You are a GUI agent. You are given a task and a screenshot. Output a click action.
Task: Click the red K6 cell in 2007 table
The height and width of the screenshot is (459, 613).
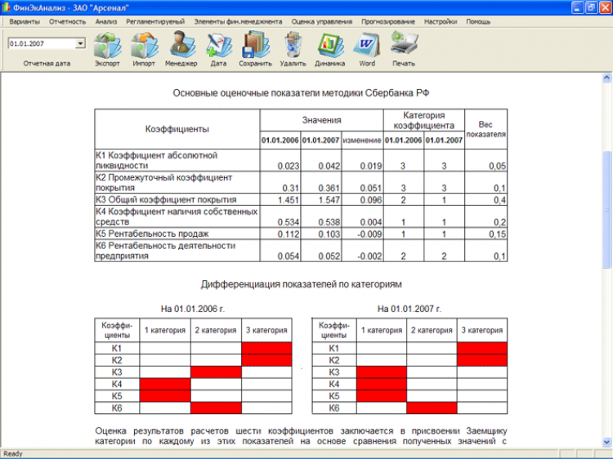click(x=432, y=408)
